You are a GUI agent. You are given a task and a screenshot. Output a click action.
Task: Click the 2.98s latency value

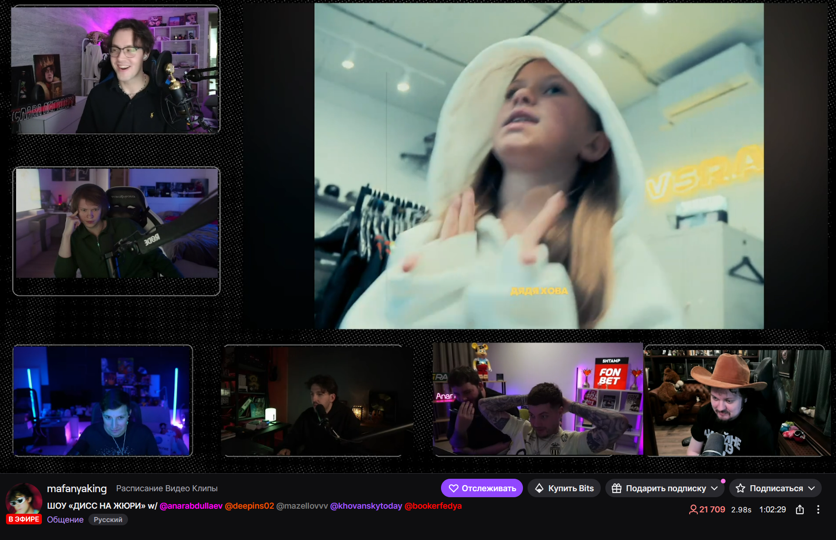pos(741,510)
